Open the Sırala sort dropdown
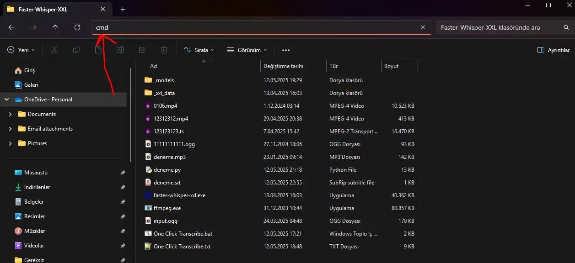575x263 pixels. tap(199, 50)
